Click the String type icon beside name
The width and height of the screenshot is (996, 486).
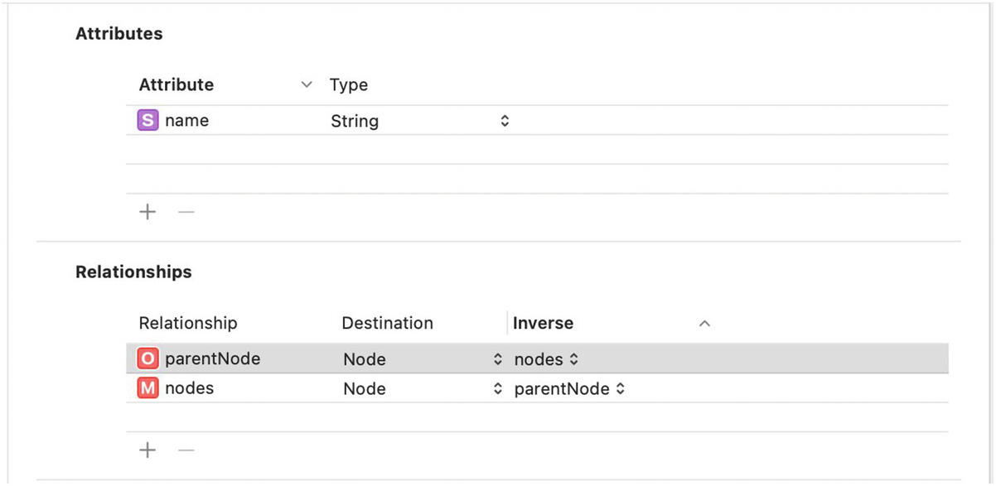coord(147,121)
